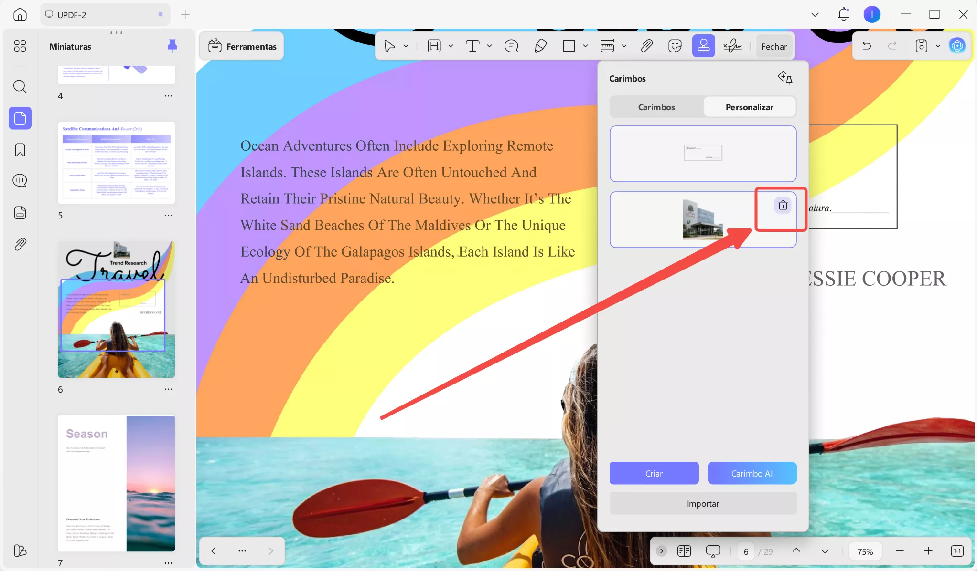Unpin the Miniaturas thumbnails panel
This screenshot has width=977, height=571.
(172, 46)
